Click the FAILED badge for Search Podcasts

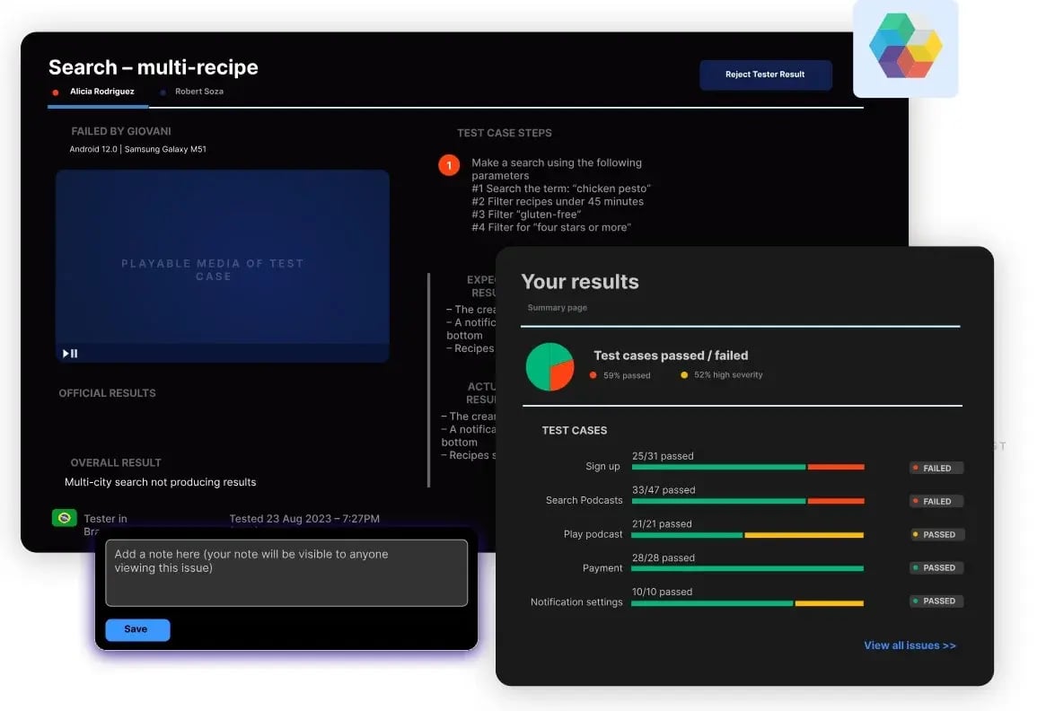(x=936, y=501)
